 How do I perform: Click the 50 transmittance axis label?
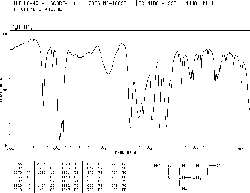pos(5,90)
